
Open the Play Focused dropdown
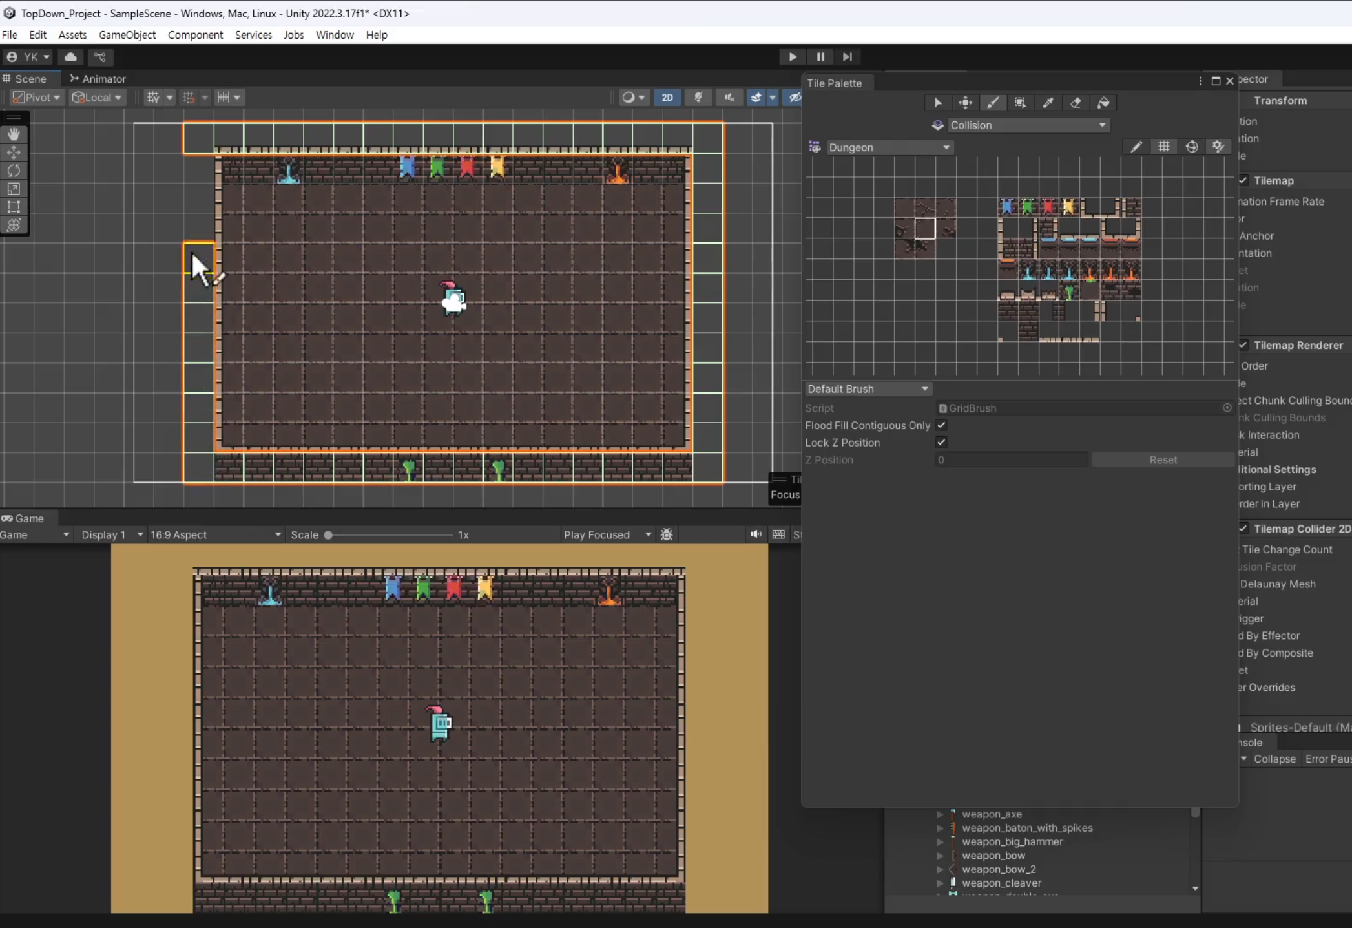(x=608, y=534)
